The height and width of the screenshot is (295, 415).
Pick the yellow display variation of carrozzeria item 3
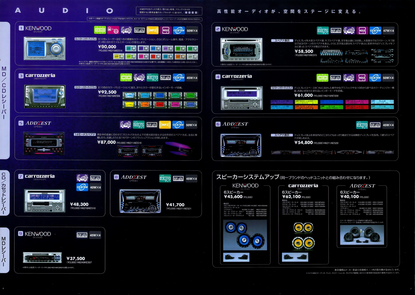coord(129,105)
